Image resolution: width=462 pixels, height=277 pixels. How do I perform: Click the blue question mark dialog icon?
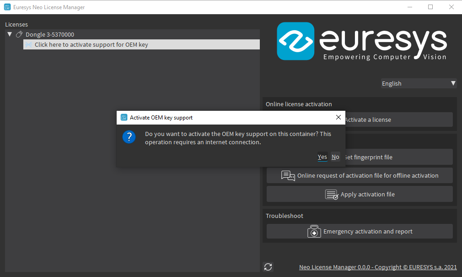129,137
